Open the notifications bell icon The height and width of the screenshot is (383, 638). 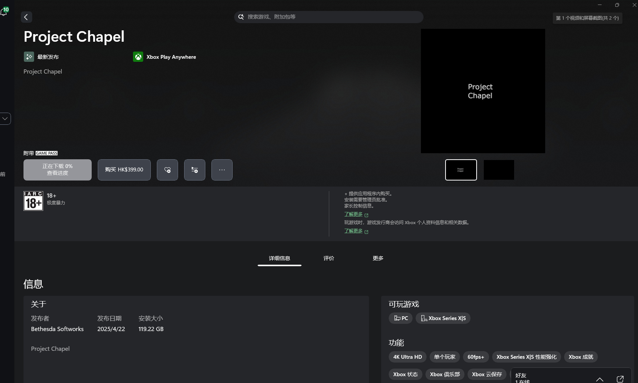(x=4, y=12)
